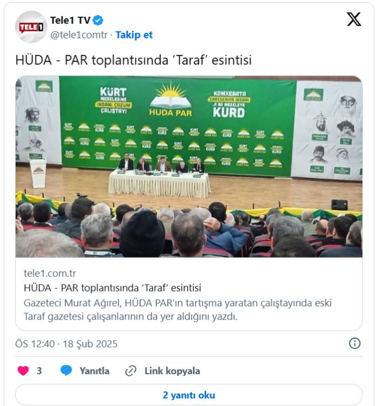Click the blue verified badge icon
Screen dimensions: 378x406
(98, 21)
